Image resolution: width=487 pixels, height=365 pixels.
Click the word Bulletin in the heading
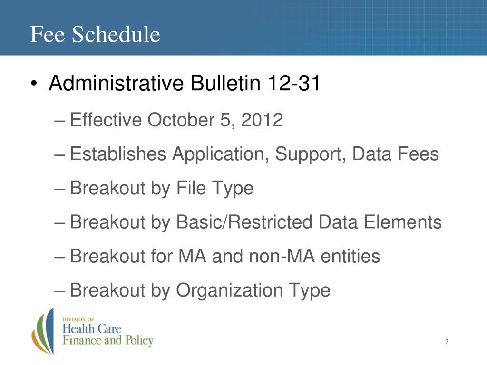point(225,83)
